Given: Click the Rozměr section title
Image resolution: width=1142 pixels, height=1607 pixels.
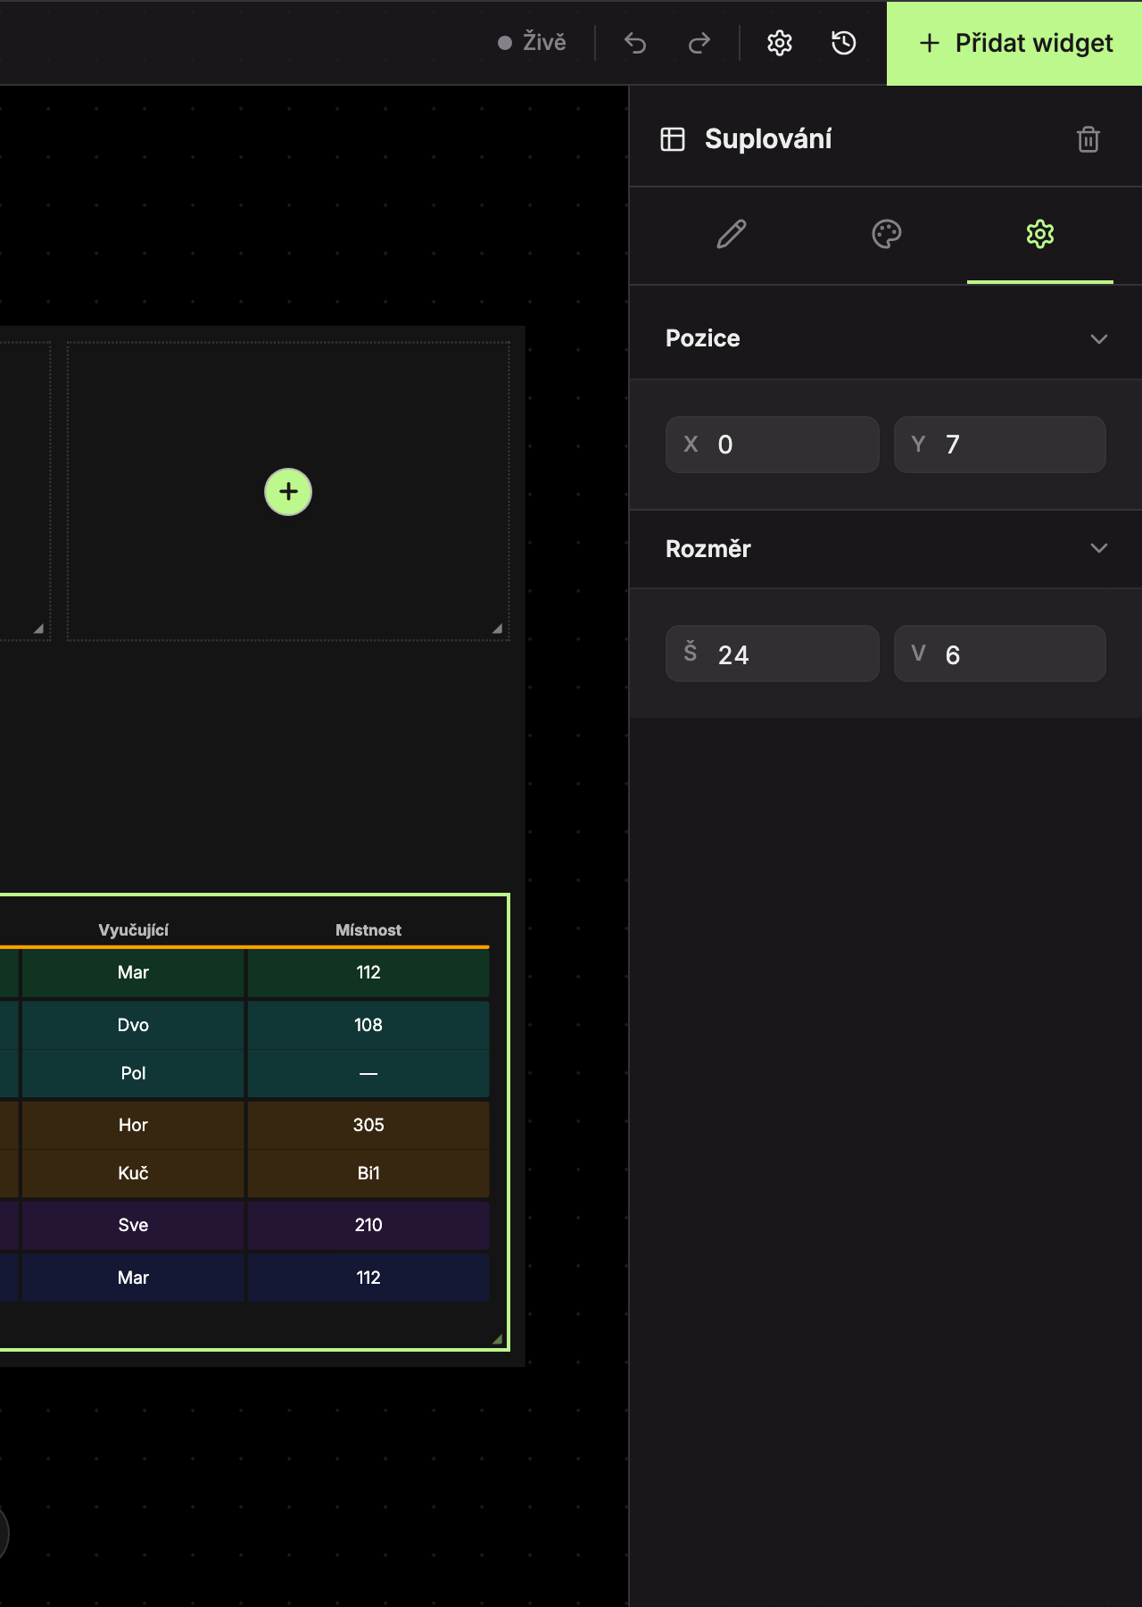Looking at the screenshot, I should click(x=708, y=548).
